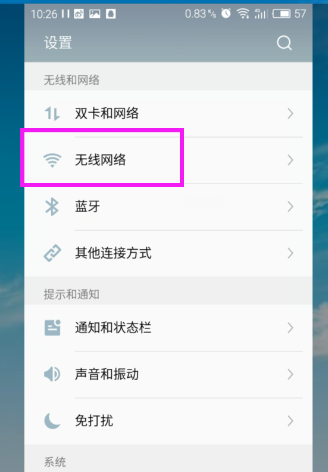Tap the battery indicator in status bar
This screenshot has width=328, height=472.
point(282,14)
